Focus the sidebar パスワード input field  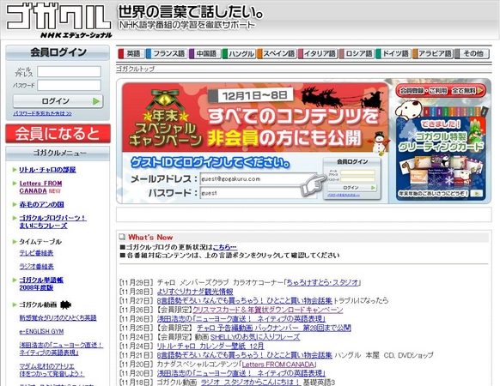tap(70, 86)
